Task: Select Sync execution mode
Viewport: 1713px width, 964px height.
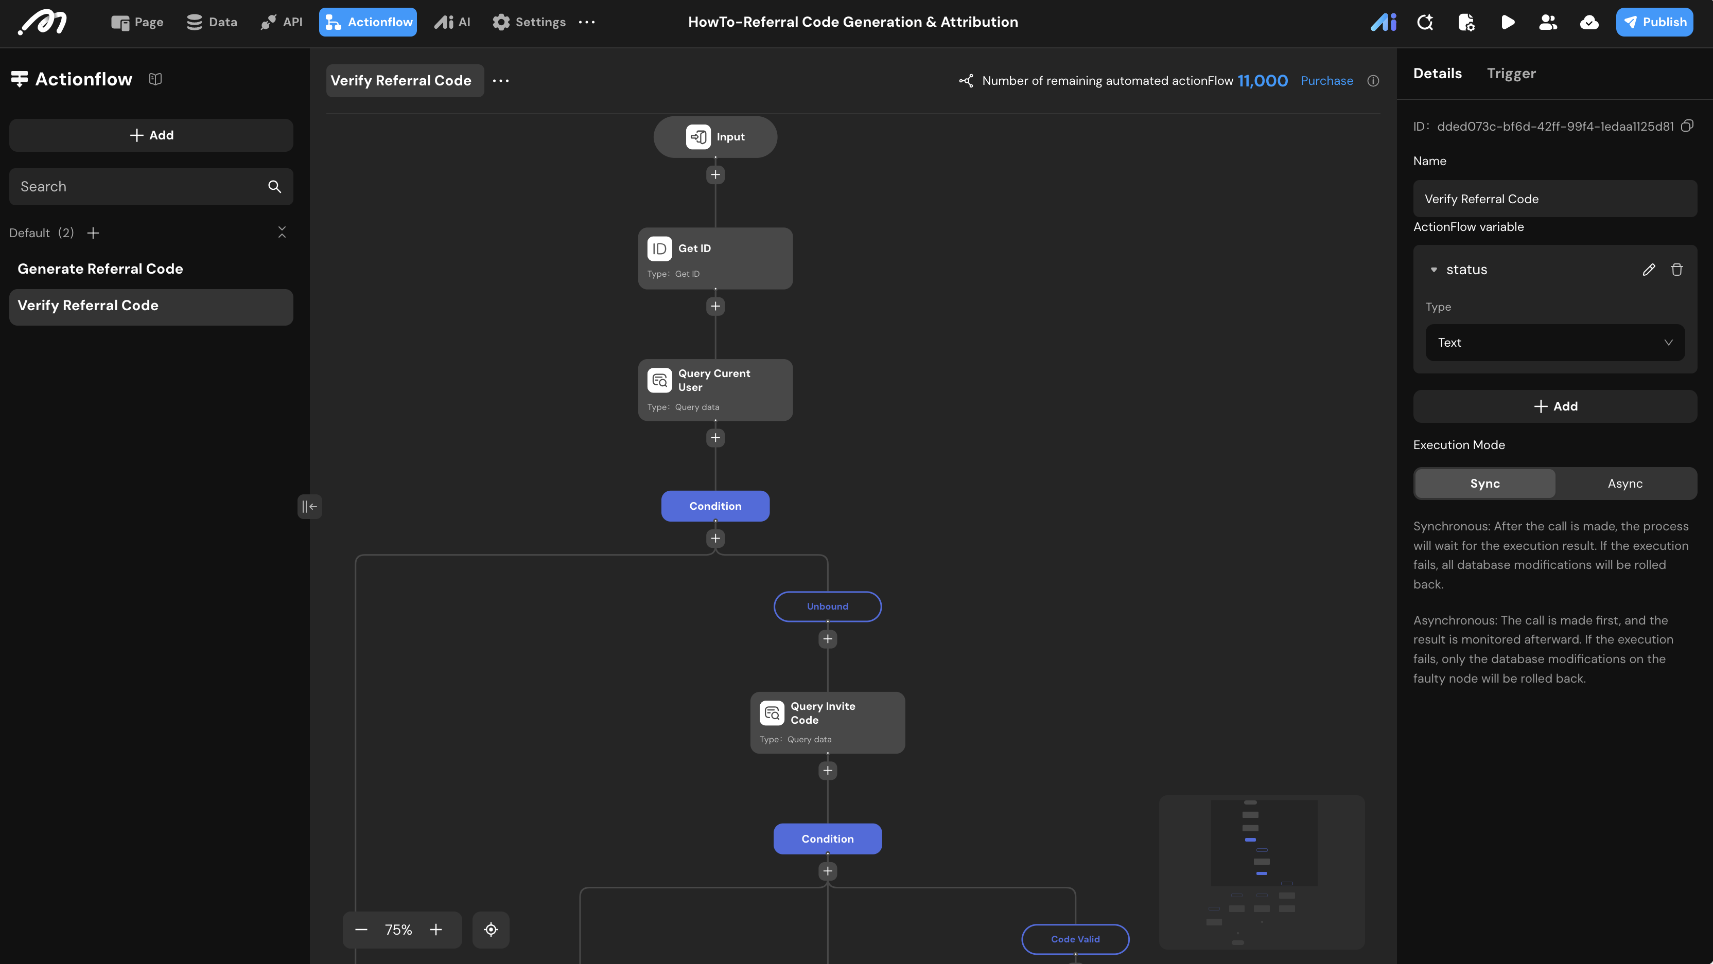Action: click(x=1484, y=484)
